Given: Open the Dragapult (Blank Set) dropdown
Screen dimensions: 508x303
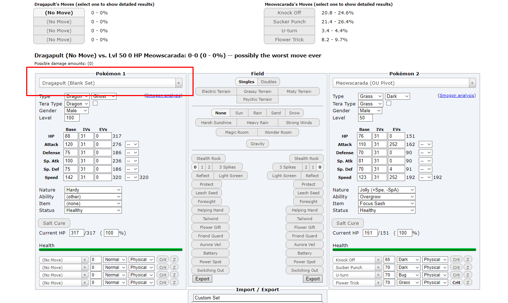Looking at the screenshot, I should coord(111,83).
